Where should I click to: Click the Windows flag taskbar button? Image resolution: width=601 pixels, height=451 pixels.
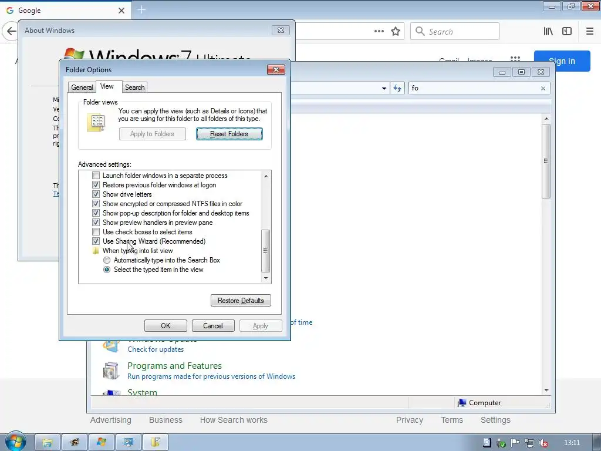pos(101,442)
